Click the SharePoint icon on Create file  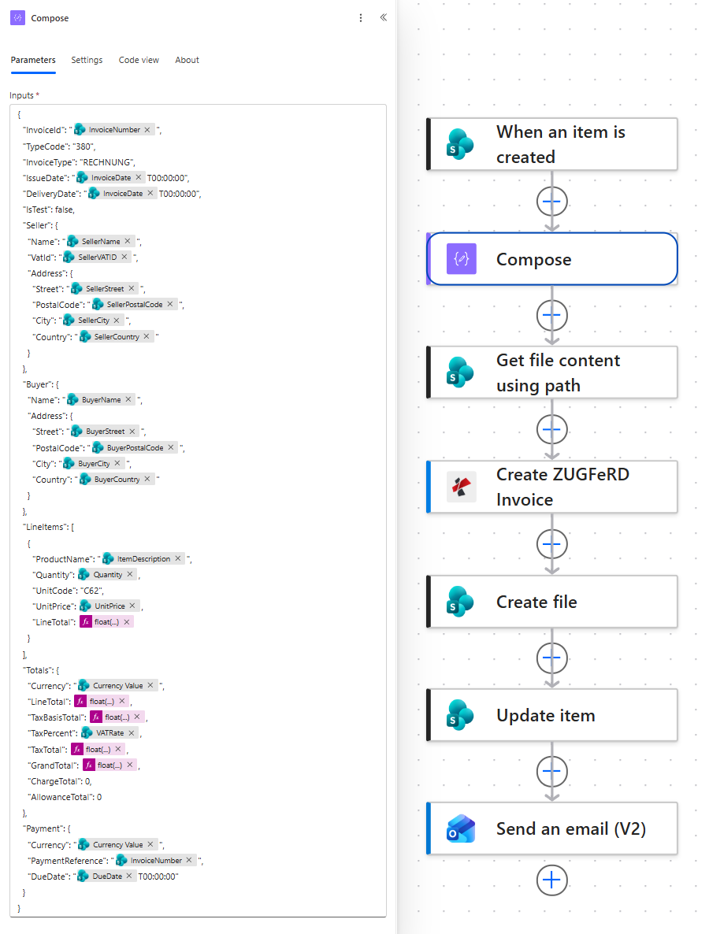point(461,602)
